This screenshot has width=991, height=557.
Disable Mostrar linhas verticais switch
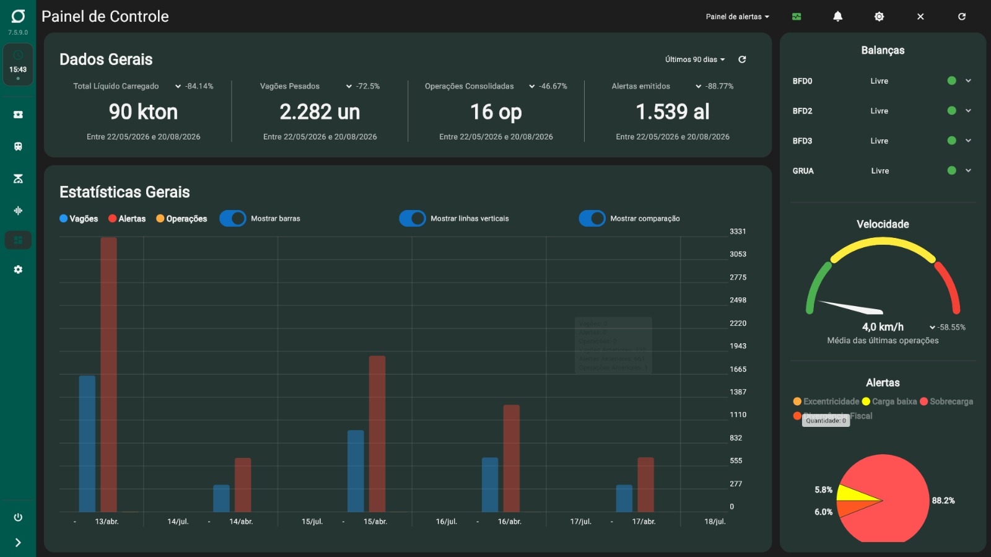pyautogui.click(x=413, y=219)
